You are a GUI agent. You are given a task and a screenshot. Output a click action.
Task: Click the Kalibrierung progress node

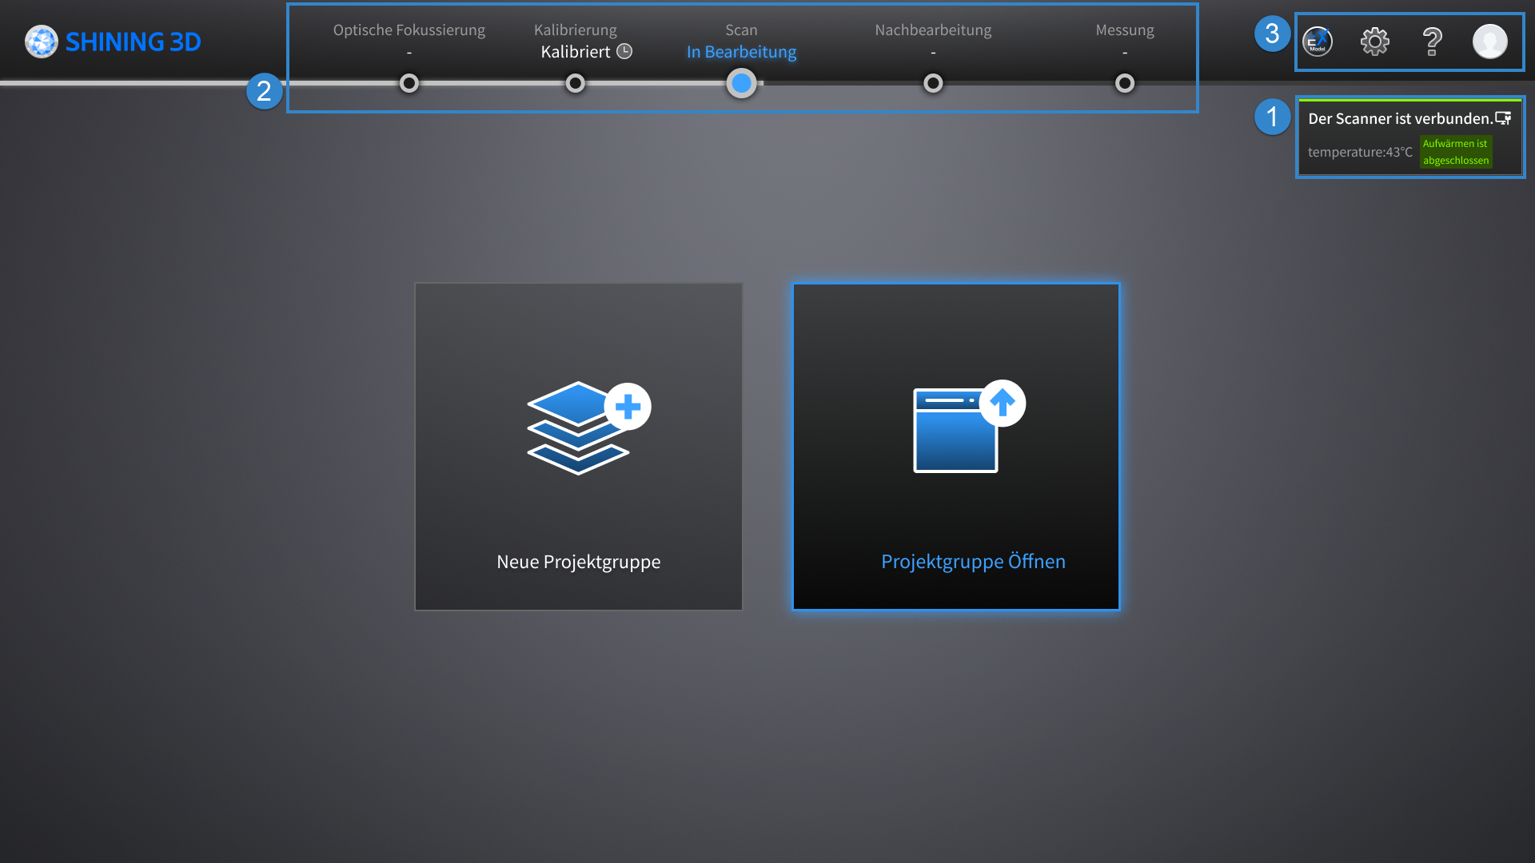(x=576, y=83)
